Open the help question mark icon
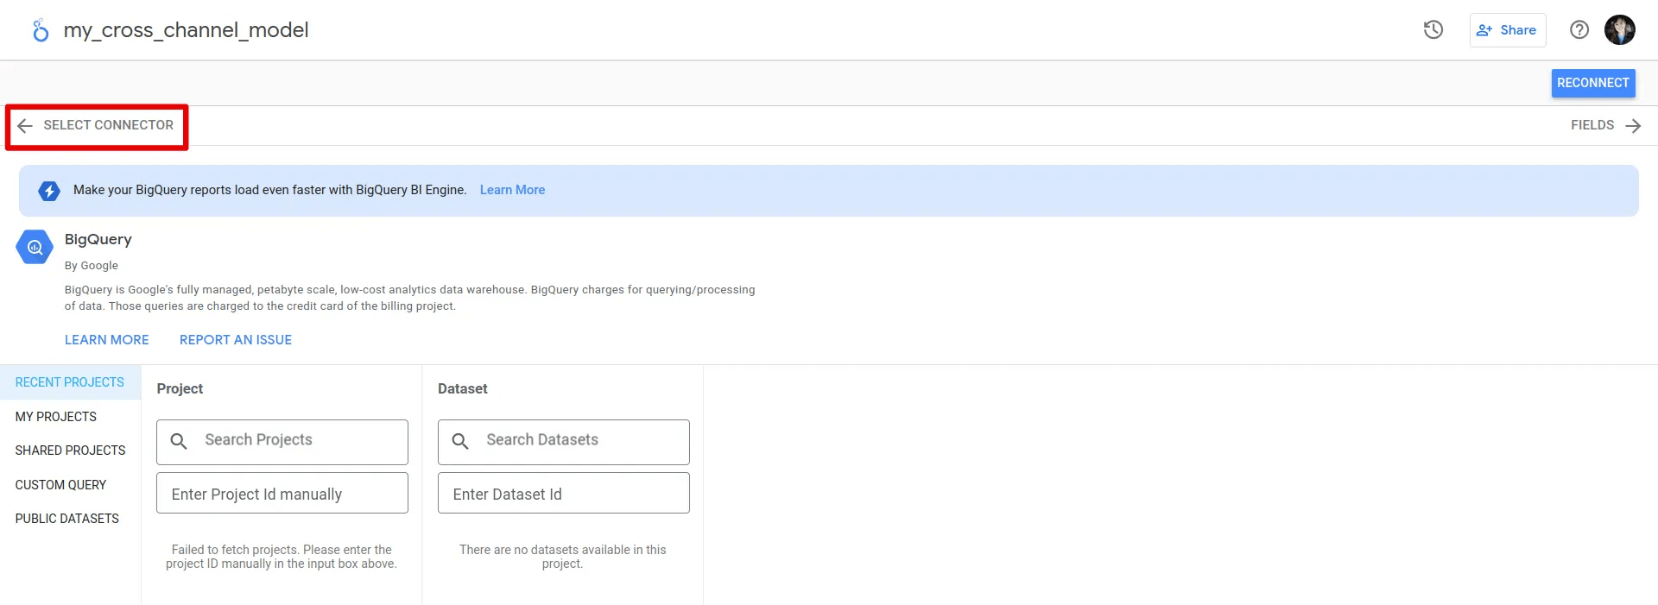This screenshot has height=605, width=1658. [x=1579, y=30]
